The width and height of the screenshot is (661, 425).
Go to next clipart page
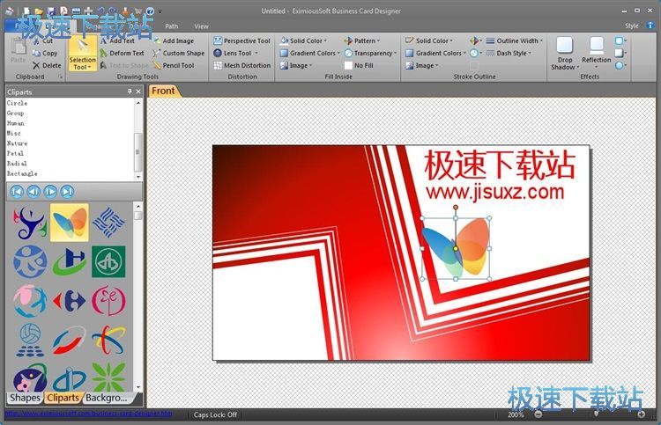click(50, 192)
